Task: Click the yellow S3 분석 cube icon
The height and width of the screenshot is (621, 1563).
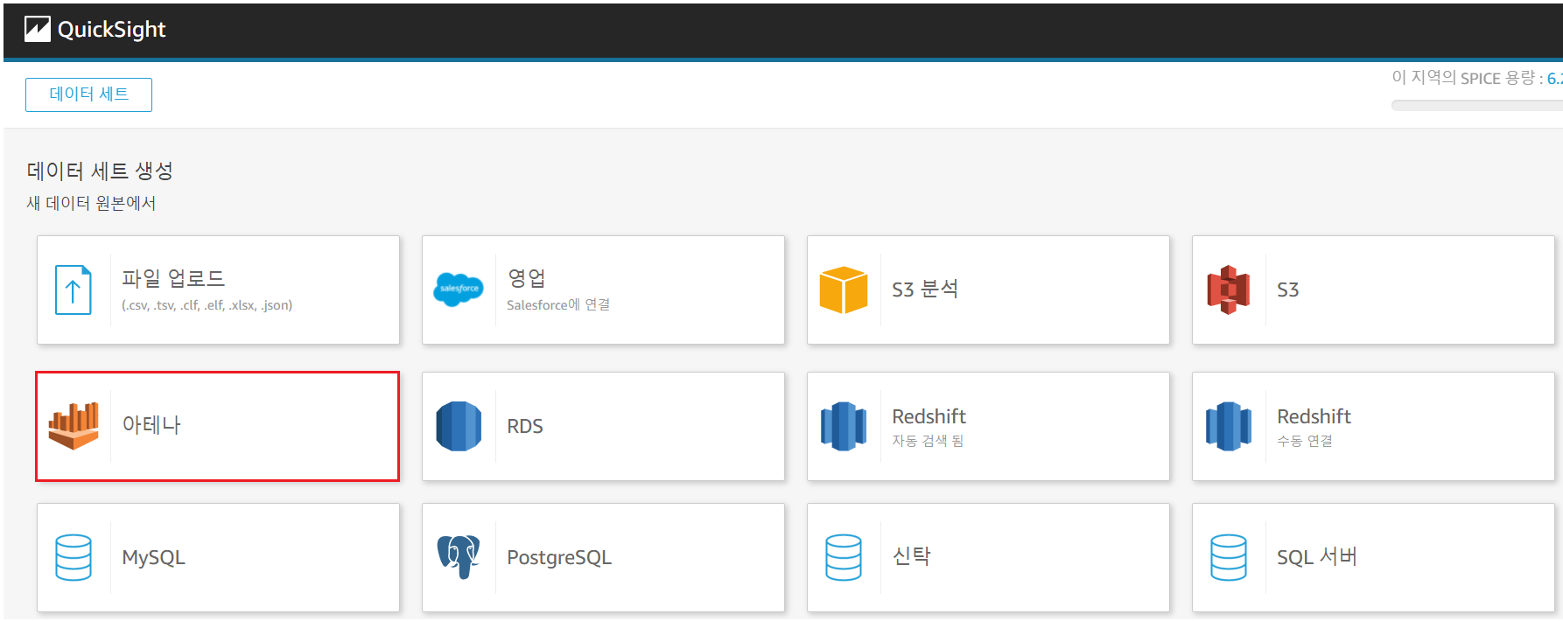Action: 844,290
